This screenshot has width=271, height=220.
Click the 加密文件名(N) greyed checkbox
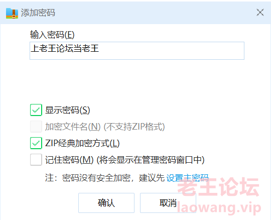36,127
